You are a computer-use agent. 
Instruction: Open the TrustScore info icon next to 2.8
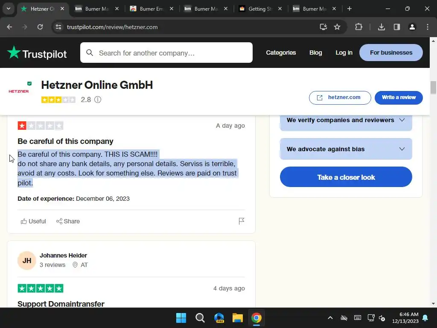point(98,100)
